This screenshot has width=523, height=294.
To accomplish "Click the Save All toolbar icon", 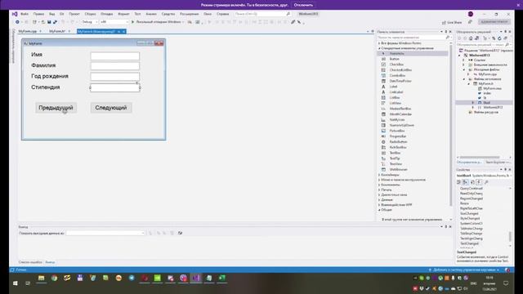I will tap(55, 22).
